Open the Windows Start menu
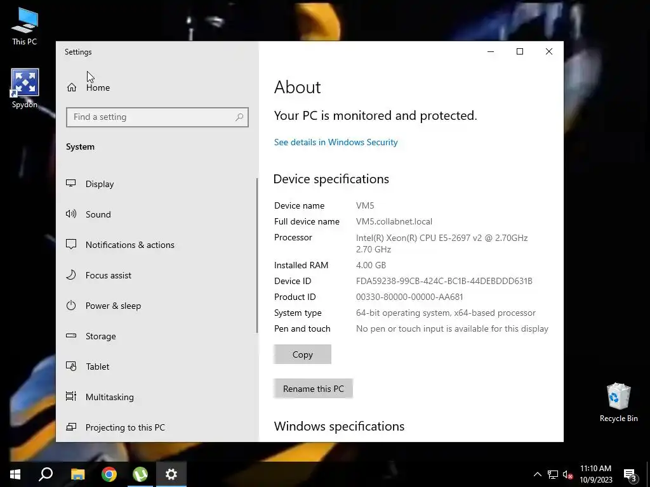650x487 pixels. click(15, 474)
